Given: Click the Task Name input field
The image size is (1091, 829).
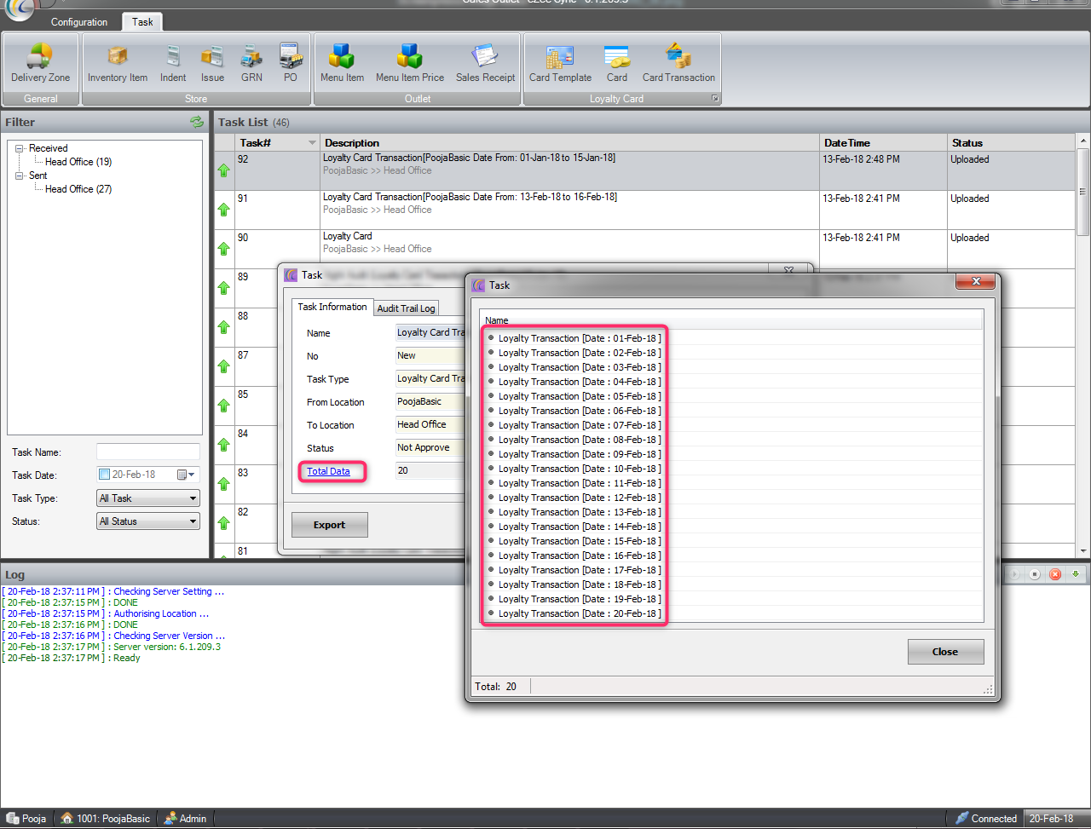Looking at the screenshot, I should pos(148,452).
